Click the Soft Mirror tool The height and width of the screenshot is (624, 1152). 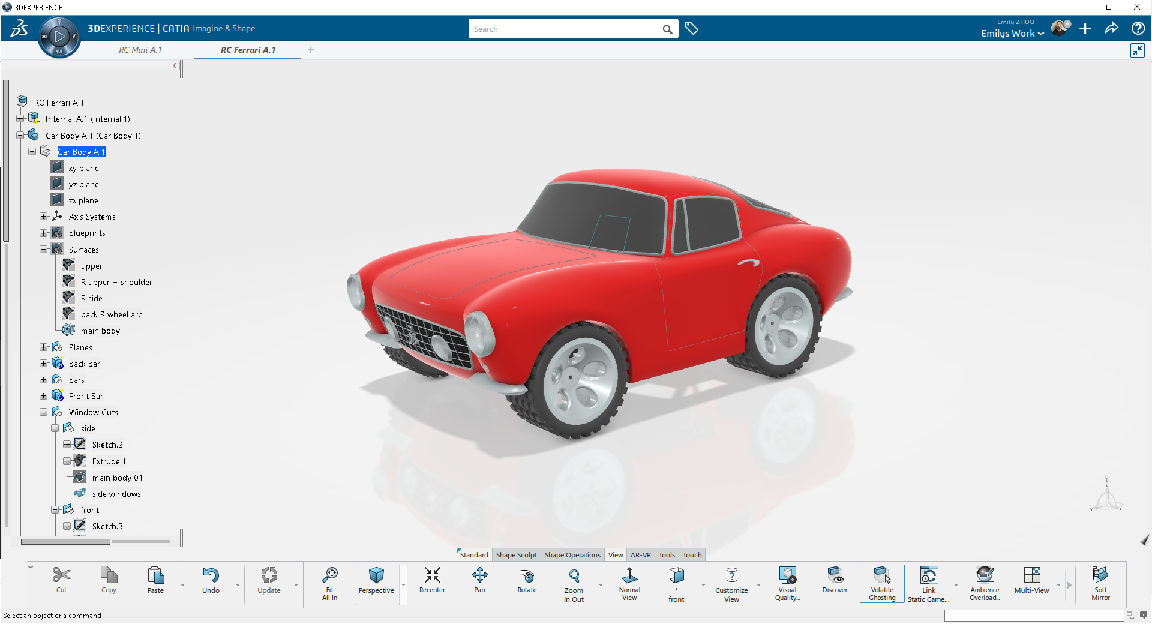(x=1100, y=583)
